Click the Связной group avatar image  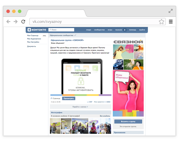click(128, 78)
